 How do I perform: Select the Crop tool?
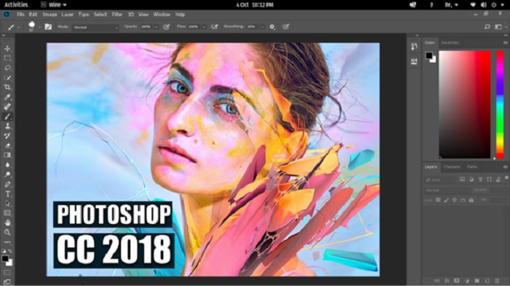(7, 87)
